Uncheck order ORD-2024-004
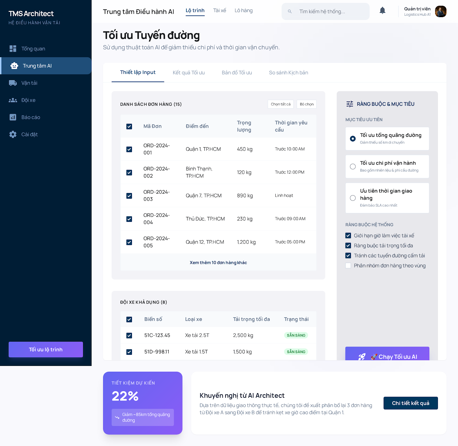Viewport: 458px width, 446px height. [129, 219]
